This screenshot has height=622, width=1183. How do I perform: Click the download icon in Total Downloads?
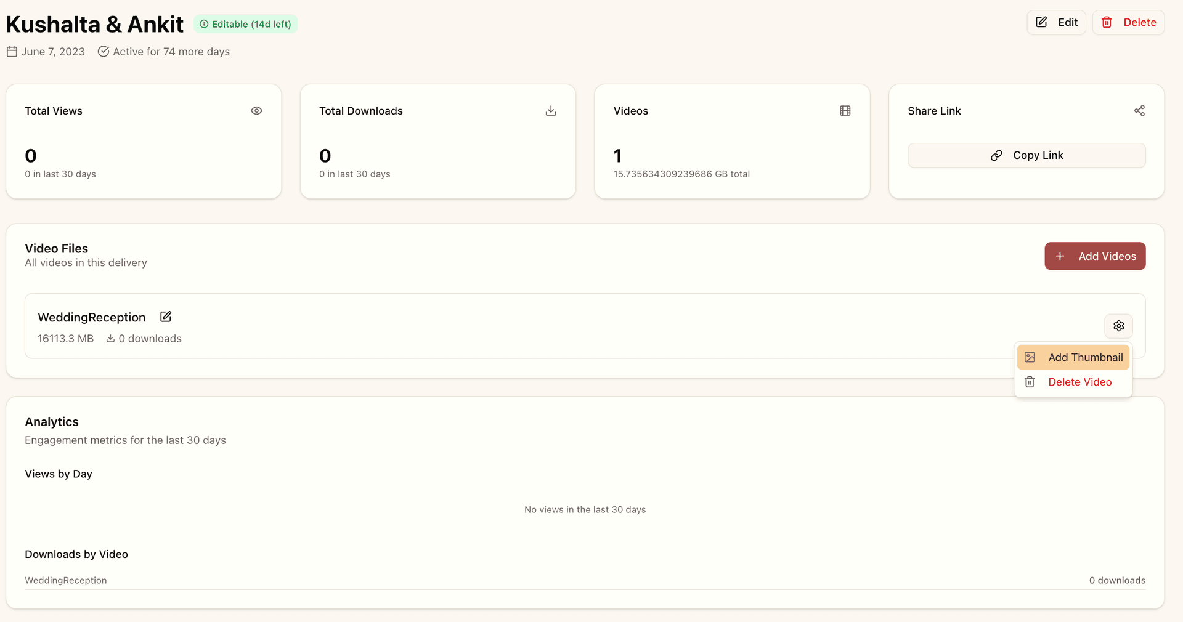tap(551, 111)
